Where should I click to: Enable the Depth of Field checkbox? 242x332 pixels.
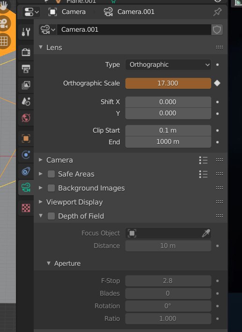(x=51, y=216)
